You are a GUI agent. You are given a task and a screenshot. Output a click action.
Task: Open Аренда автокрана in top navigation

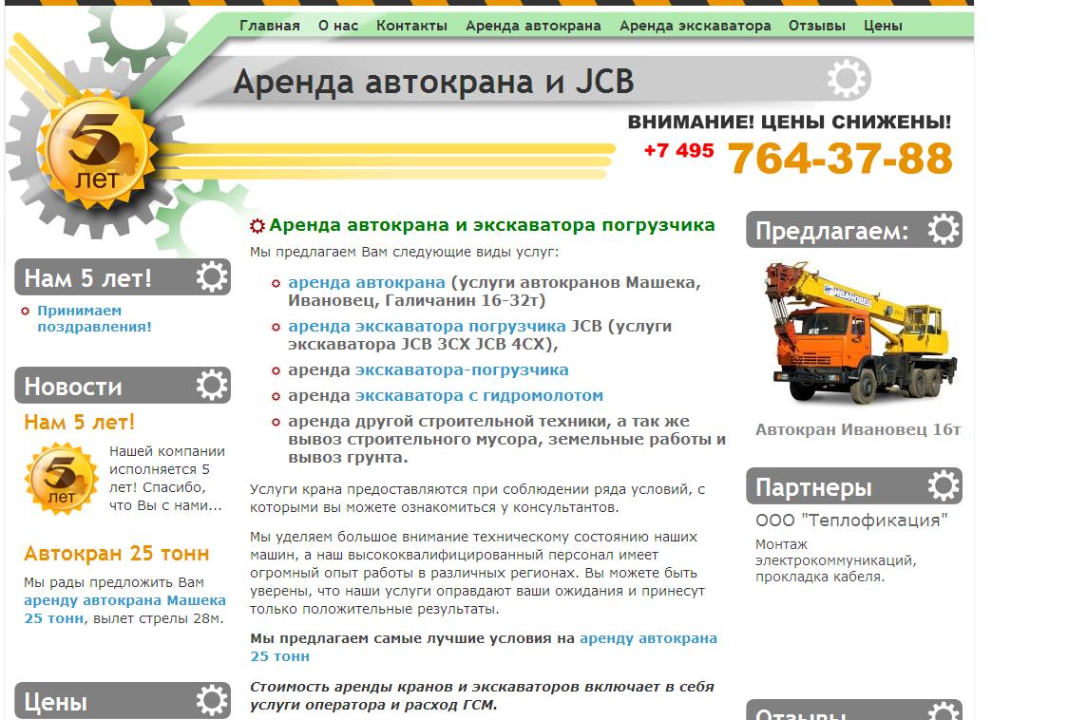[533, 26]
